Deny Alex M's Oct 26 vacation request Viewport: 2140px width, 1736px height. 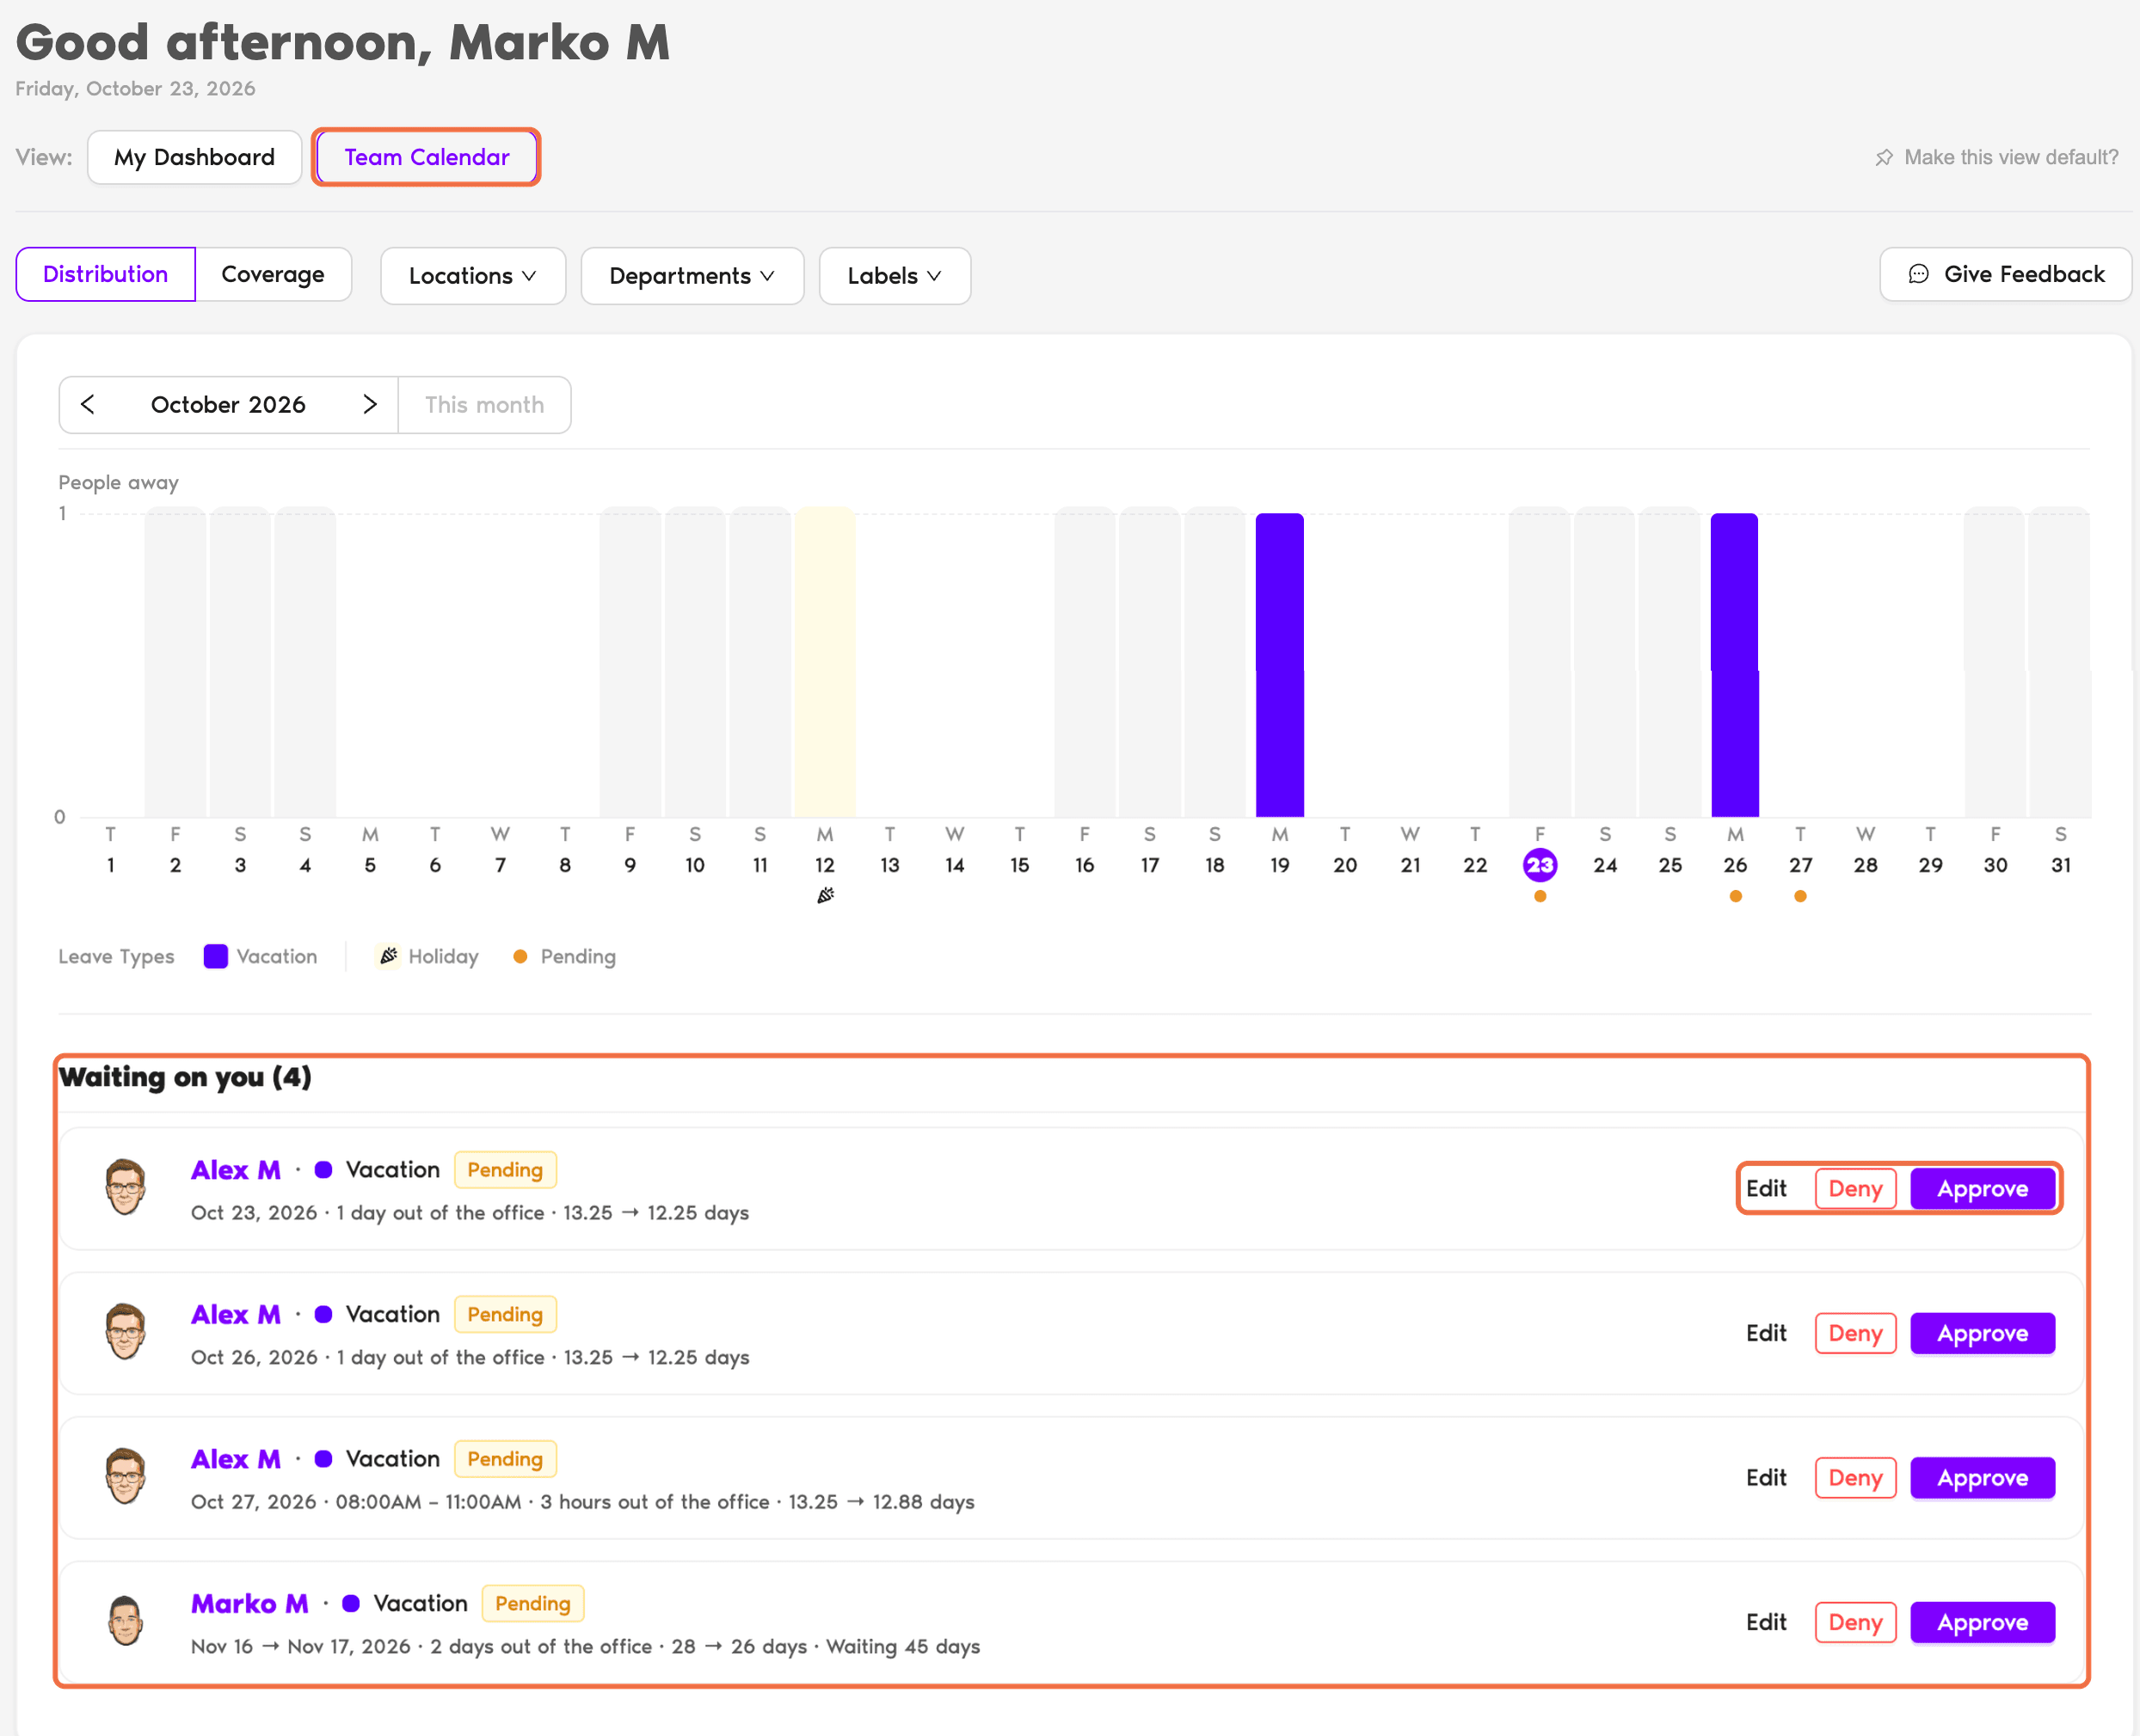(1854, 1333)
